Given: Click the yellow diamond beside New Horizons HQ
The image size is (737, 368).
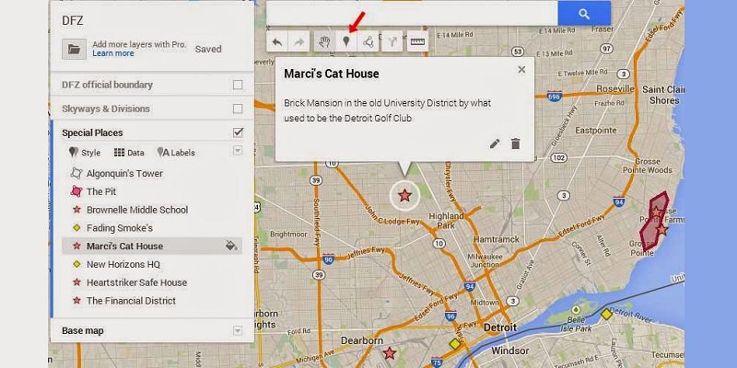Looking at the screenshot, I should 76,264.
